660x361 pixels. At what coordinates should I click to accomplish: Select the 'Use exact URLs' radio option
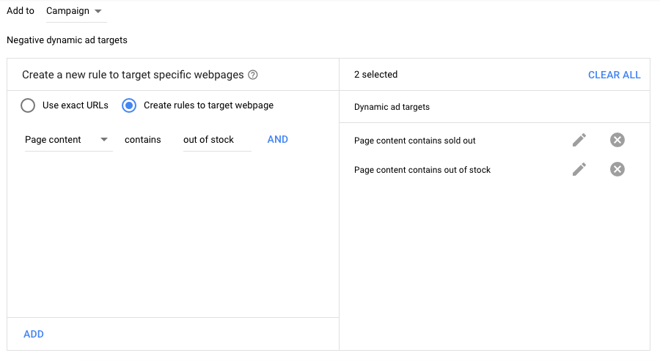coord(28,105)
